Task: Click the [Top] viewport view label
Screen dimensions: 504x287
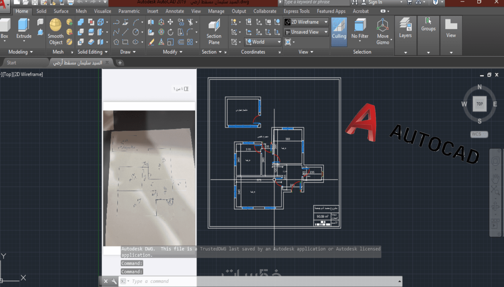Action: coord(8,74)
